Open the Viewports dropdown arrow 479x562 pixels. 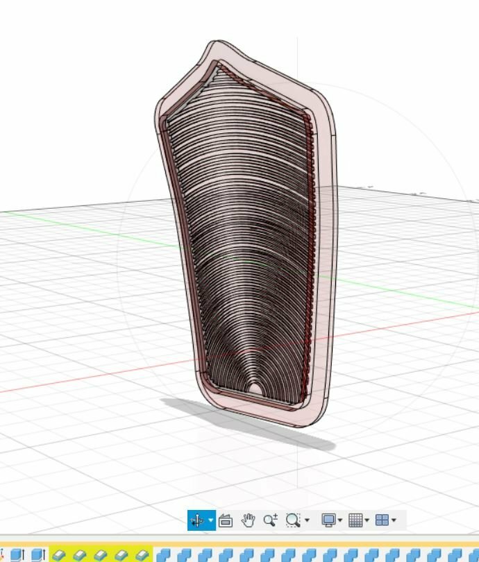394,520
